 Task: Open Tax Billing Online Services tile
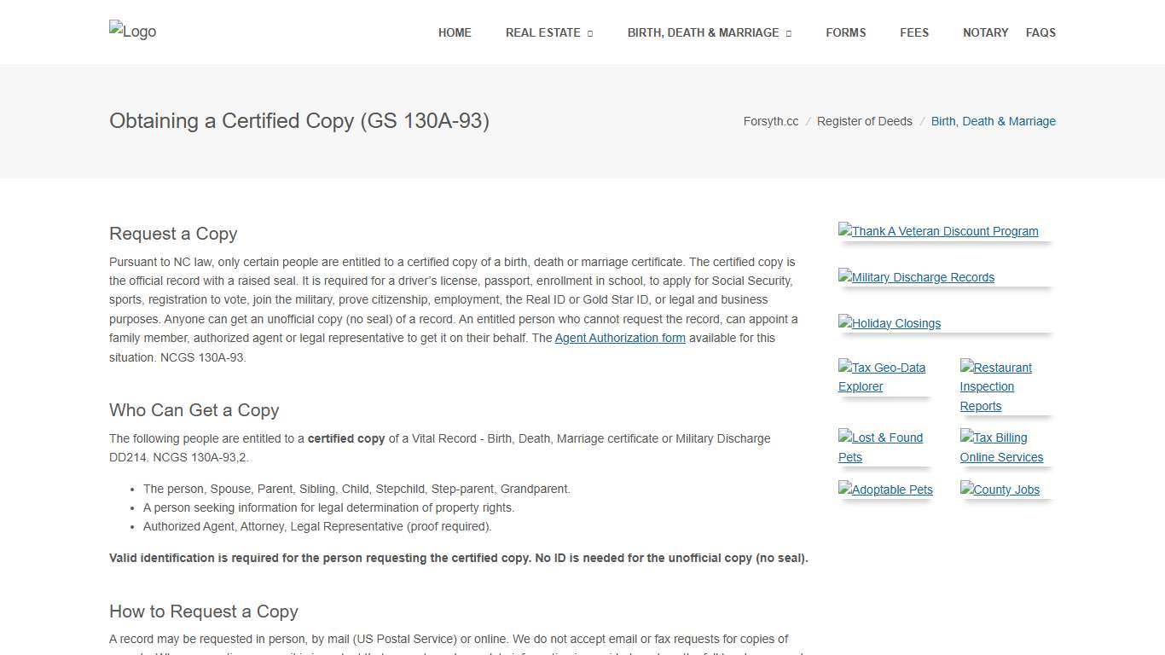(x=1001, y=447)
